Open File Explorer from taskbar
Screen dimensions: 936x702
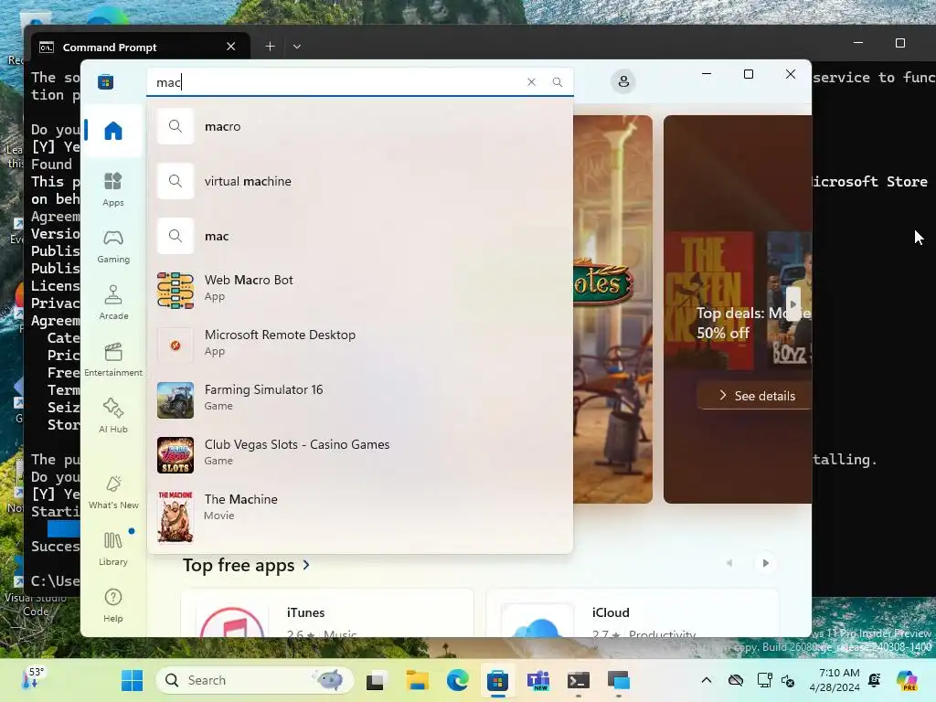pyautogui.click(x=417, y=680)
